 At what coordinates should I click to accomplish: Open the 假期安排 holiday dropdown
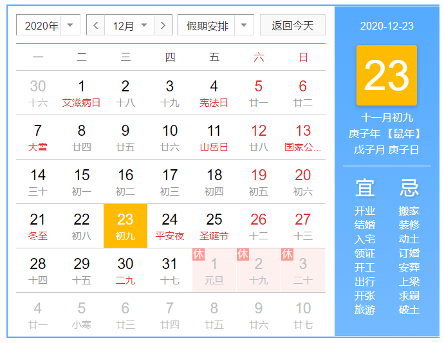[x=216, y=26]
